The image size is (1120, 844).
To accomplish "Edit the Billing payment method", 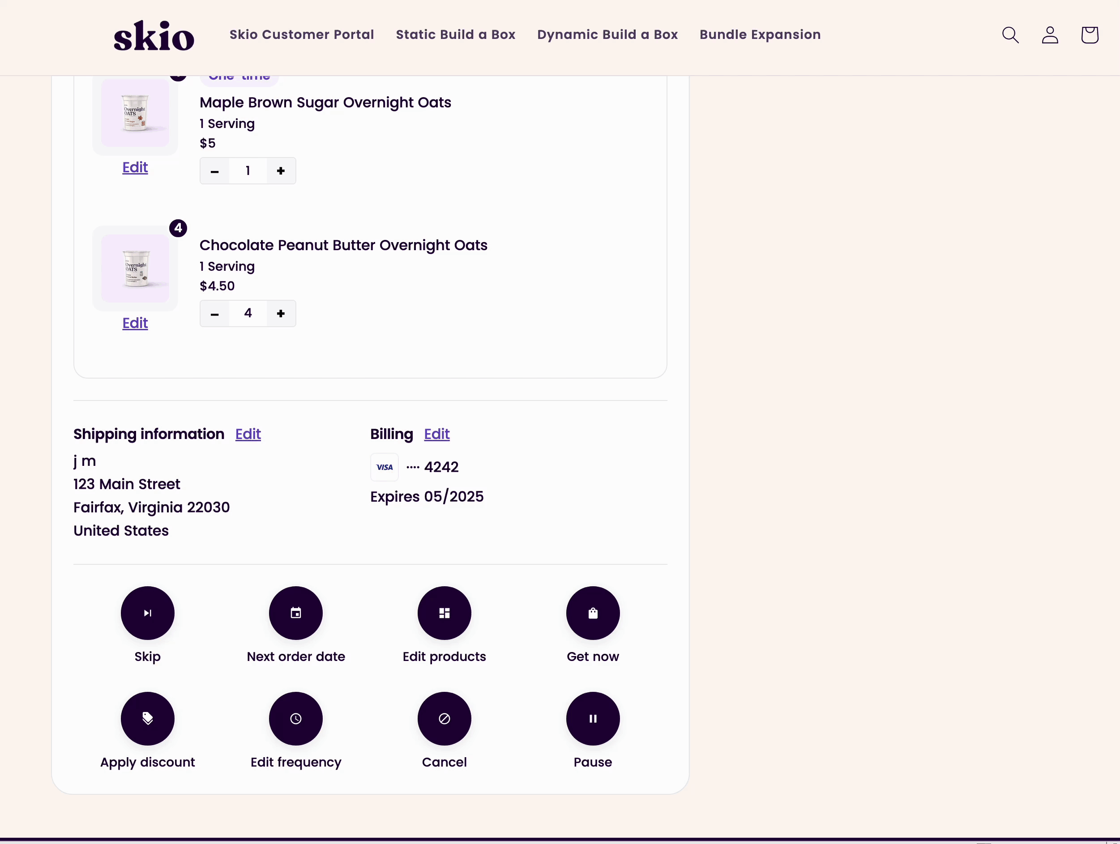I will (x=436, y=434).
